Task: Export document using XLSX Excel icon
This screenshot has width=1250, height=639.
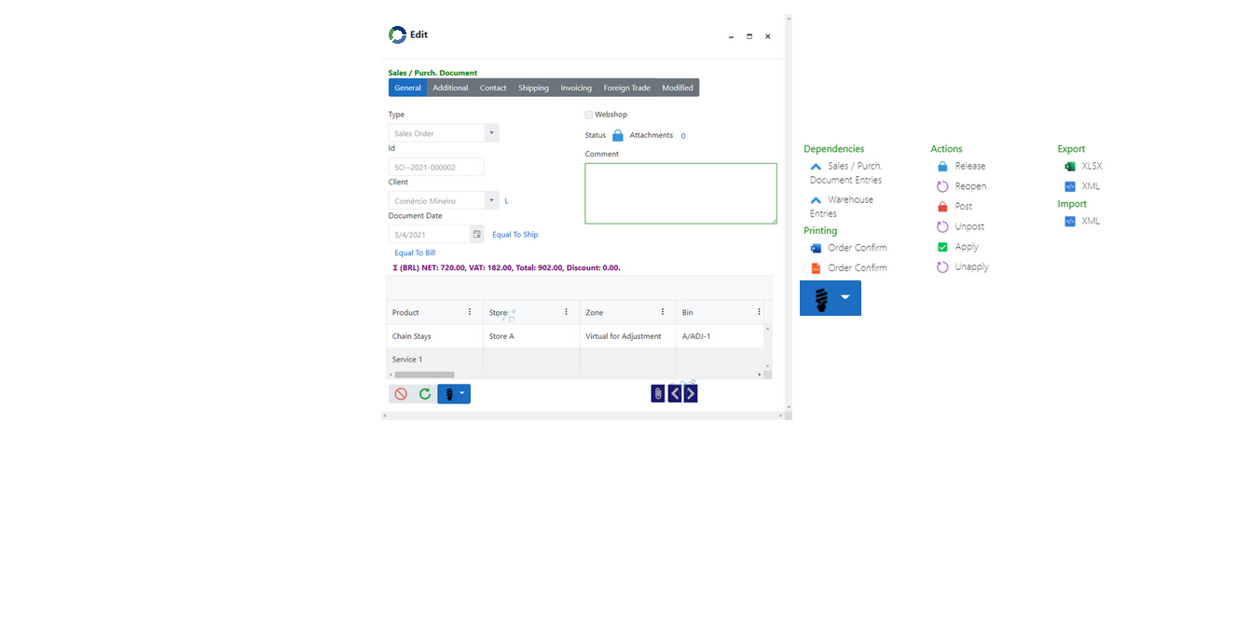Action: [x=1070, y=167]
